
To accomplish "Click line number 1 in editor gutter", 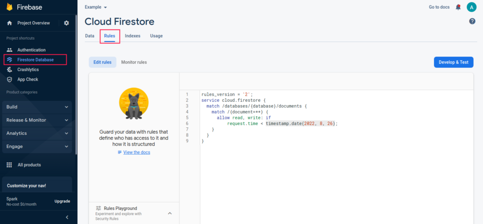I will coord(187,94).
